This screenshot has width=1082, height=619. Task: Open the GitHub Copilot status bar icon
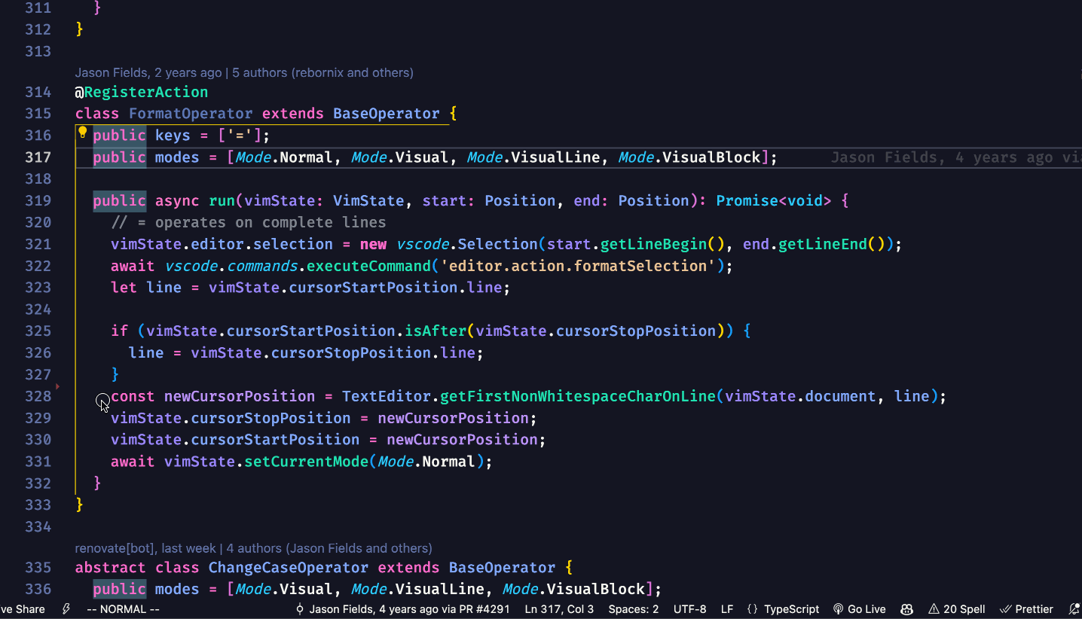(906, 609)
